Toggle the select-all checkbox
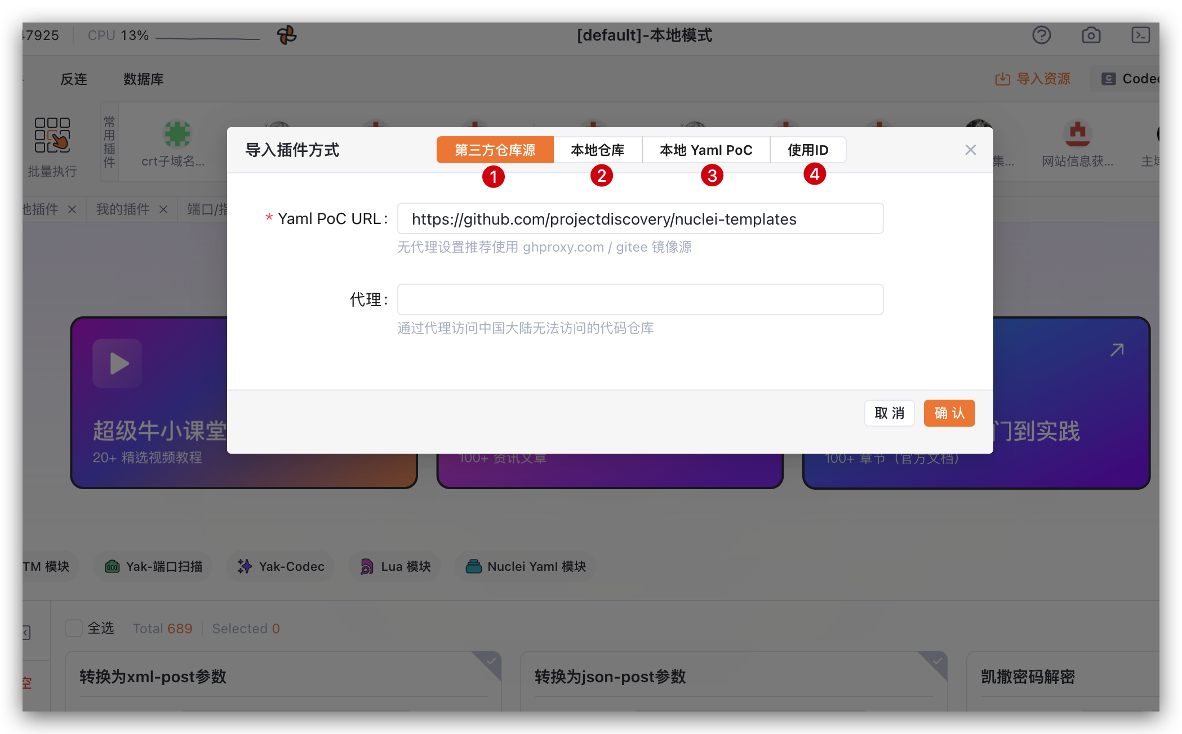 click(x=74, y=628)
